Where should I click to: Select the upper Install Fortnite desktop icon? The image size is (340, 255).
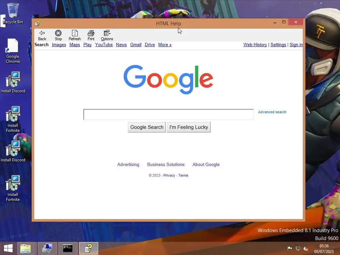[x=13, y=119]
